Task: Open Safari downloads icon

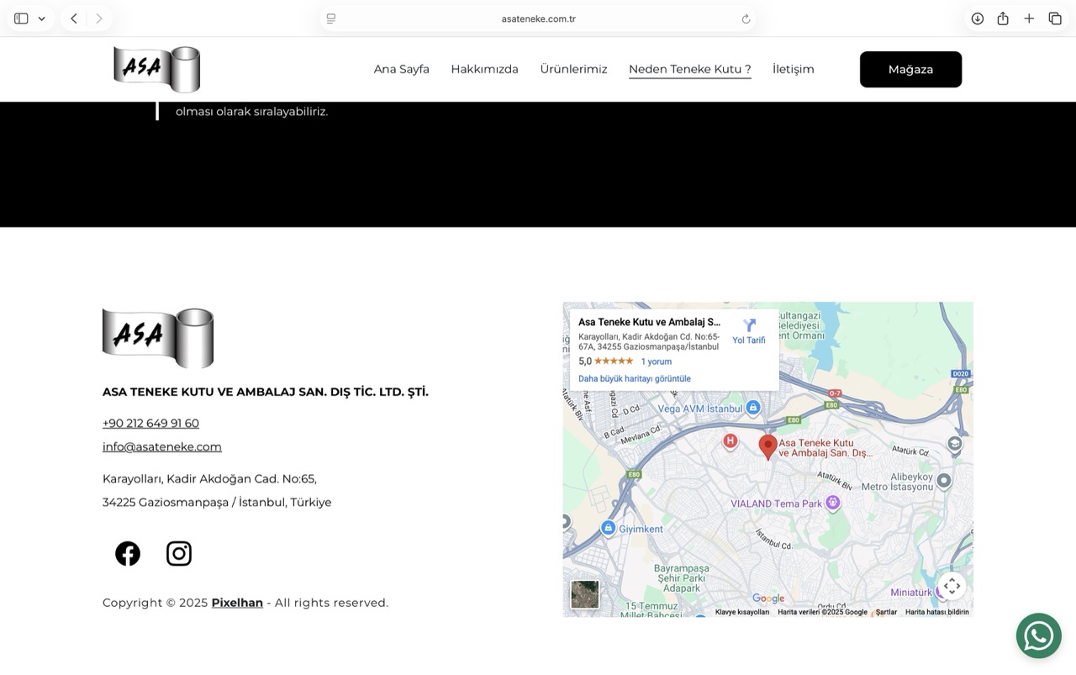Action: (x=977, y=18)
